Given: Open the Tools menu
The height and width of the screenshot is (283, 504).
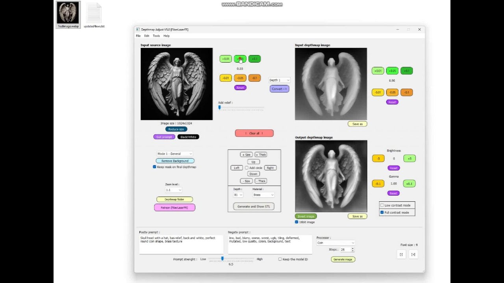Looking at the screenshot, I should 156,36.
